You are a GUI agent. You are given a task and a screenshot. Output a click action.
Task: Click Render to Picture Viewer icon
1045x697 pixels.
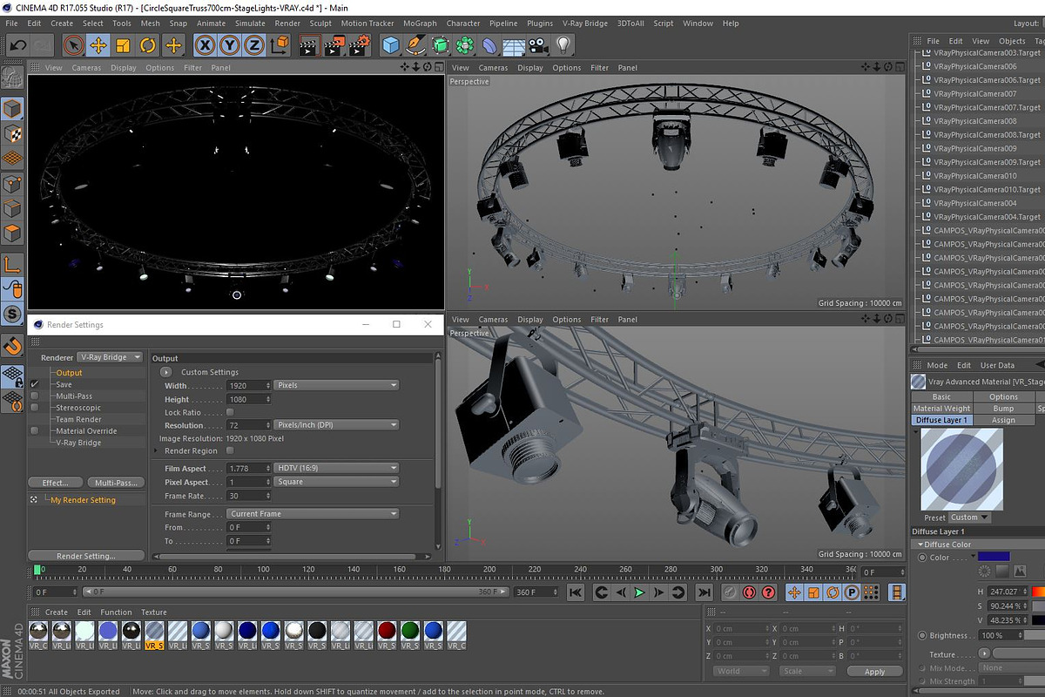[334, 44]
